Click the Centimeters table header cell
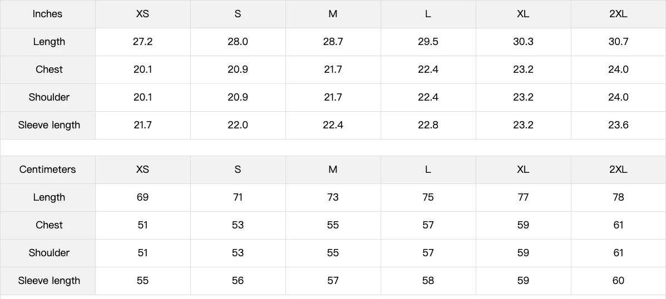This screenshot has height=299, width=666. tap(48, 170)
